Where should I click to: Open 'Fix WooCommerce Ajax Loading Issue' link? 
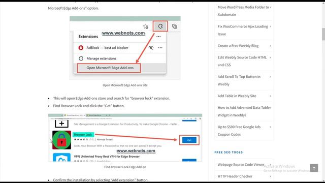click(243, 30)
